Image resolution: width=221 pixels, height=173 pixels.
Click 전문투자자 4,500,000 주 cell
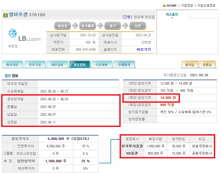(x=56, y=146)
